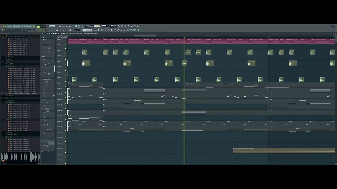Collapse the Short Fills folder

[x=11, y=66]
